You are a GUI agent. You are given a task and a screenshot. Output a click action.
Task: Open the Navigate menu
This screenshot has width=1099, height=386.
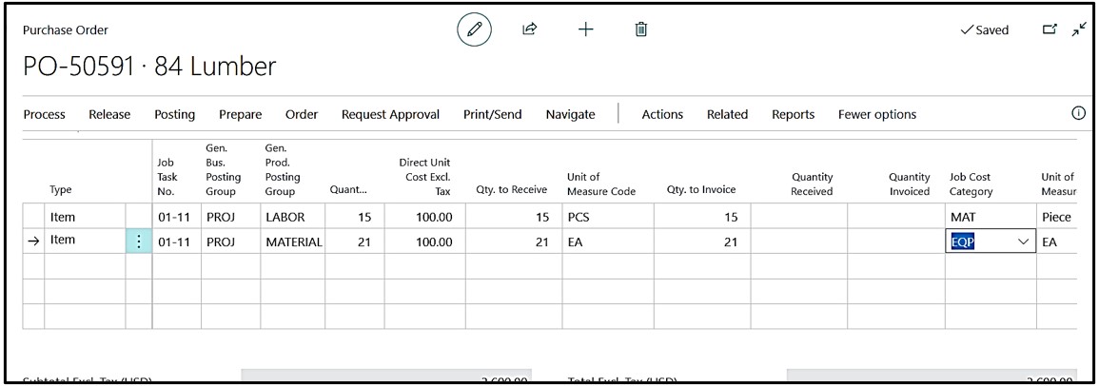tap(570, 114)
